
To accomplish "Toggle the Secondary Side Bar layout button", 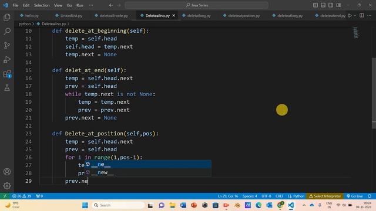I will [331, 5].
